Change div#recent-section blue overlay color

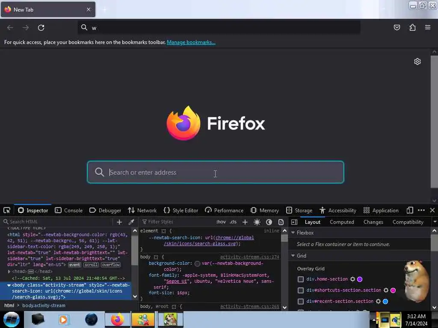tap(385, 301)
